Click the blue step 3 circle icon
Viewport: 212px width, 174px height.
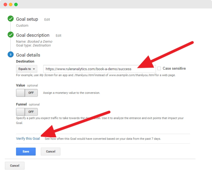pyautogui.click(x=11, y=55)
